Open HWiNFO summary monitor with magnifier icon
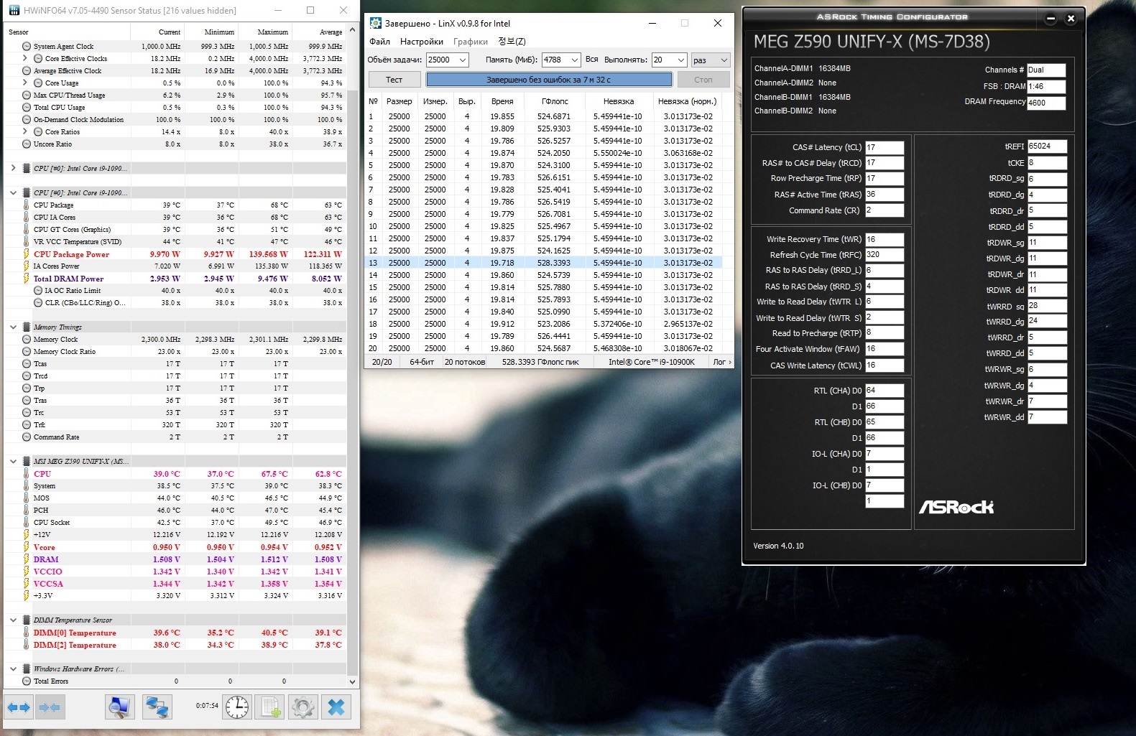The width and height of the screenshot is (1136, 736). tap(120, 707)
